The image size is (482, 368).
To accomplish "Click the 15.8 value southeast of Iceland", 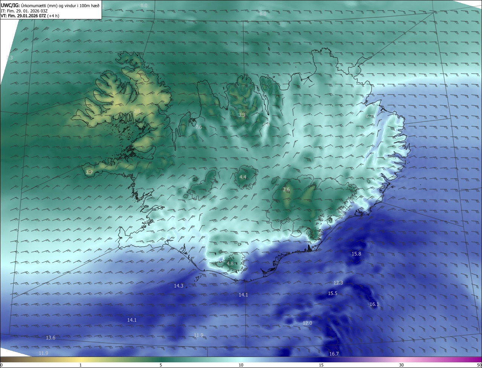I will coord(356,254).
